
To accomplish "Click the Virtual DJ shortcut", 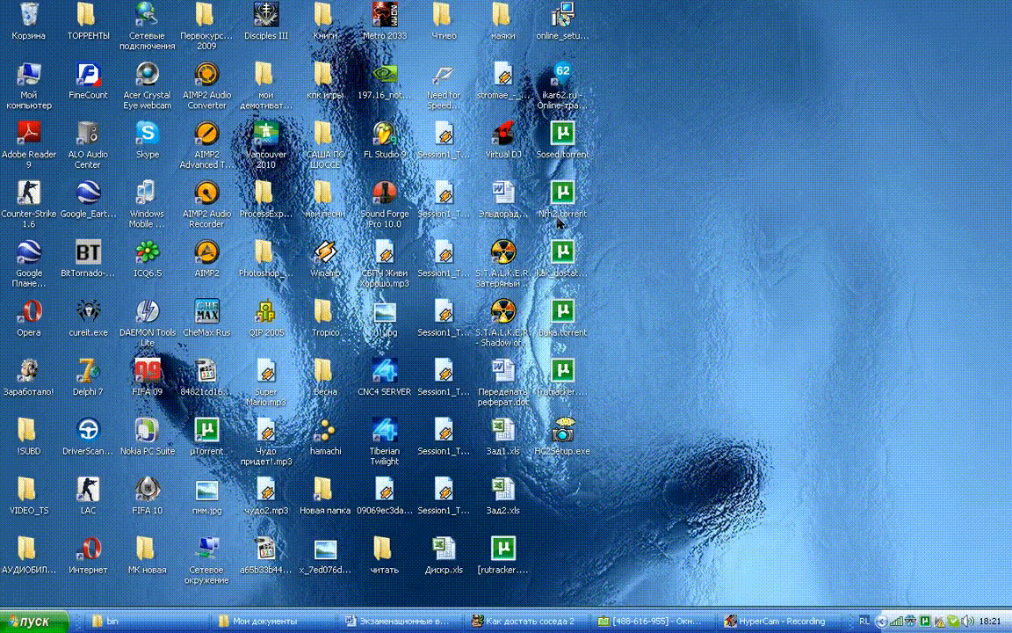I will coord(502,135).
